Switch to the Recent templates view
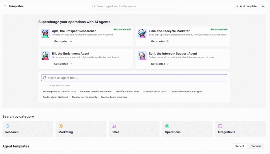 click(239, 146)
